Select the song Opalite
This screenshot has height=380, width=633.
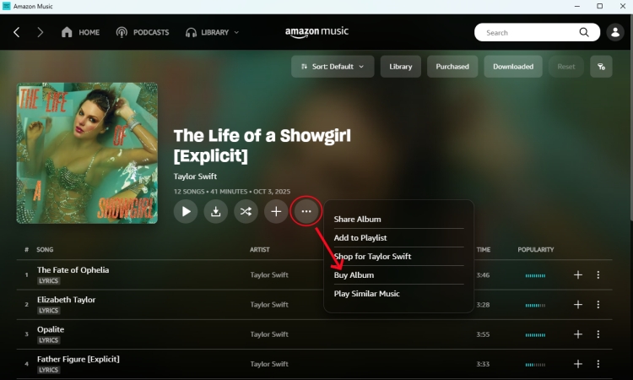pyautogui.click(x=51, y=329)
